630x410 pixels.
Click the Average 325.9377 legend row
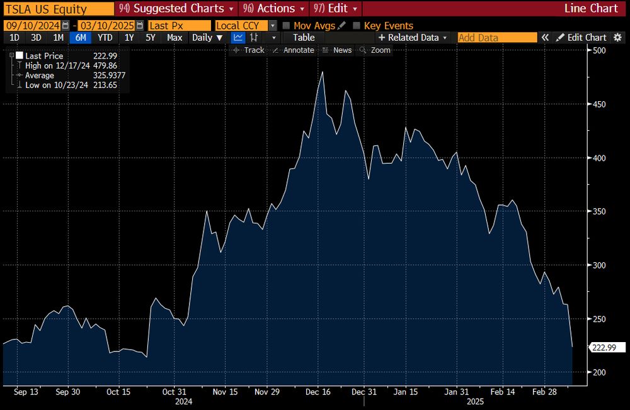[71, 75]
